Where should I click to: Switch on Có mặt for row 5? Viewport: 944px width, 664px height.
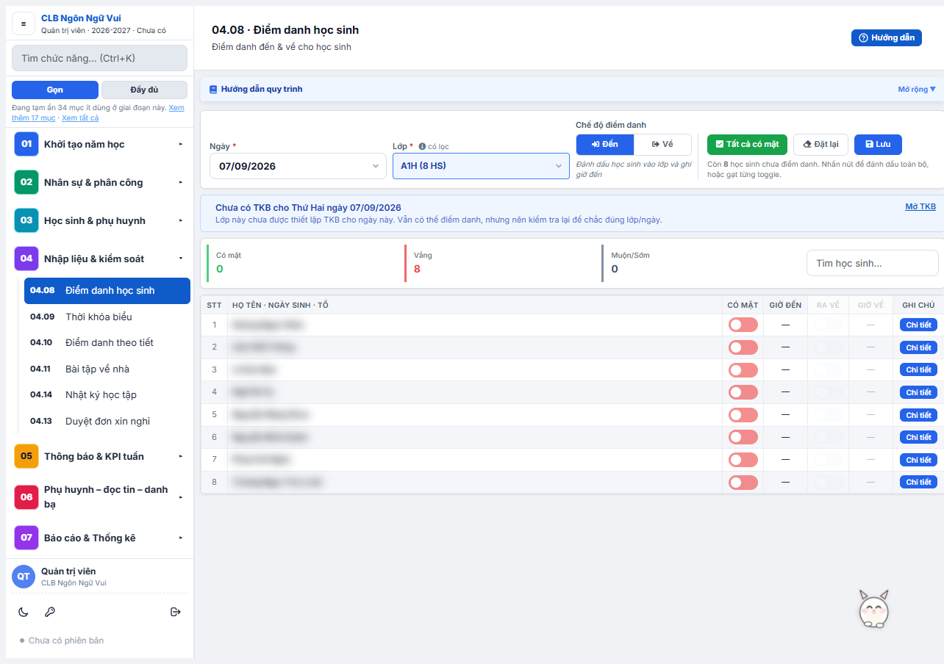click(x=743, y=415)
